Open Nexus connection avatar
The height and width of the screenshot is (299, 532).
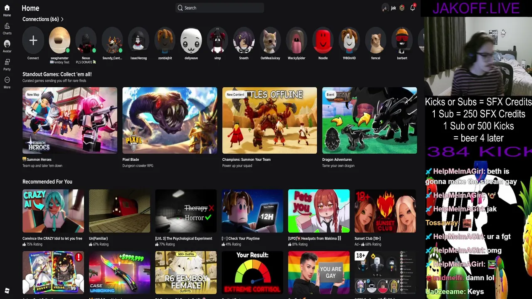point(86,40)
